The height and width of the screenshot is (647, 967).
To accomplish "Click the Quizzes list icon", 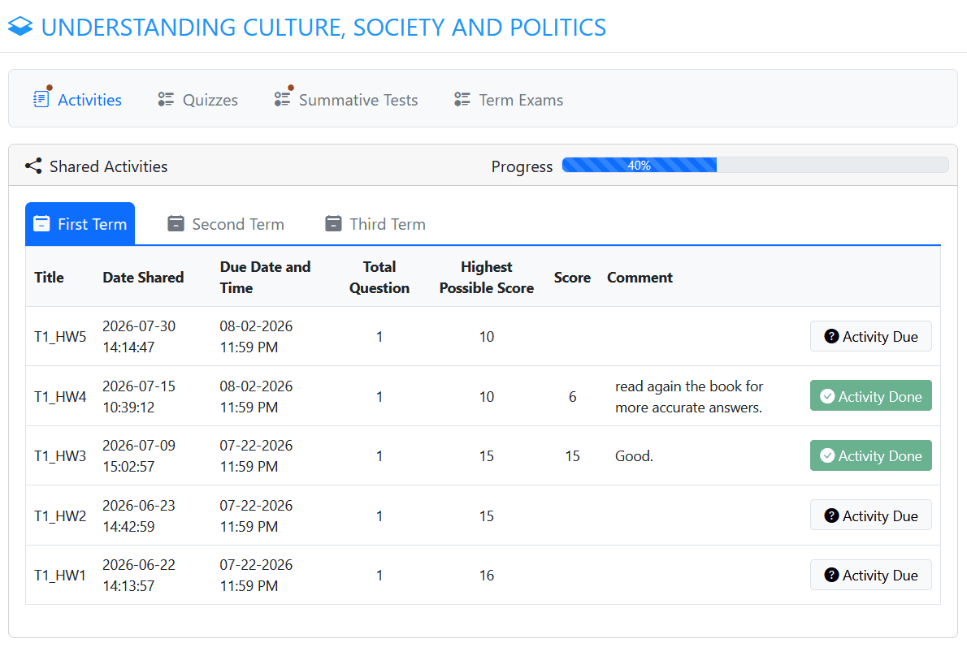I will pyautogui.click(x=166, y=99).
